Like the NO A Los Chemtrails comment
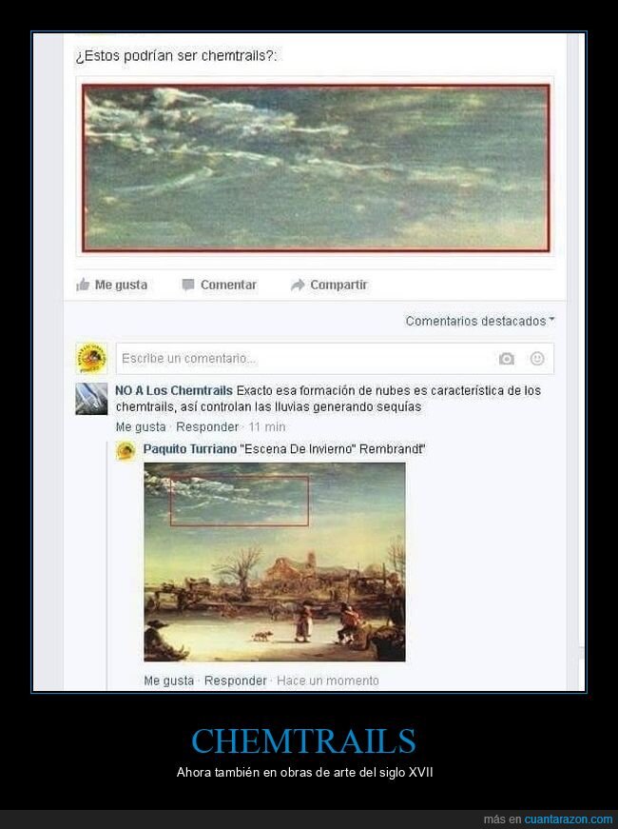The height and width of the screenshot is (829, 618). click(x=141, y=426)
